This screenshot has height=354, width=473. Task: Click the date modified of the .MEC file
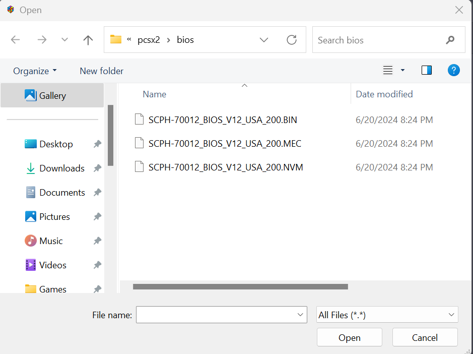click(394, 144)
